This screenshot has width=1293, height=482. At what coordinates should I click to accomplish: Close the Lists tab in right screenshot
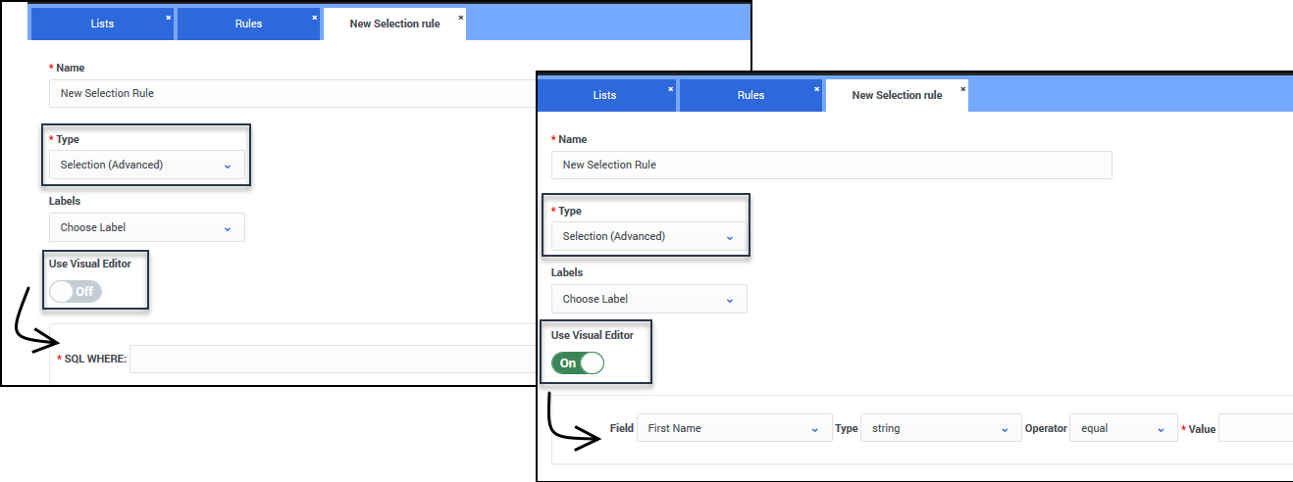[x=671, y=88]
